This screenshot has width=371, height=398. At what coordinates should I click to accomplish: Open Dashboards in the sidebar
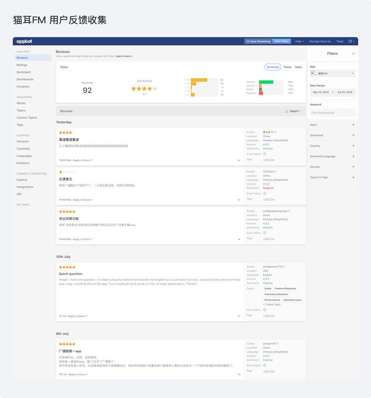coord(25,79)
